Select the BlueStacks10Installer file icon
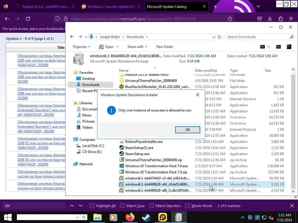The image size is (298, 223). pyautogui.click(x=122, y=87)
